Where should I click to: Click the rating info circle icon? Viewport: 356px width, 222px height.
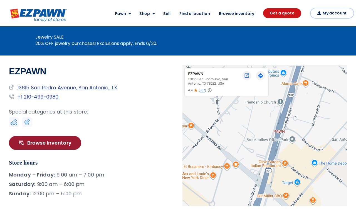[x=210, y=90]
